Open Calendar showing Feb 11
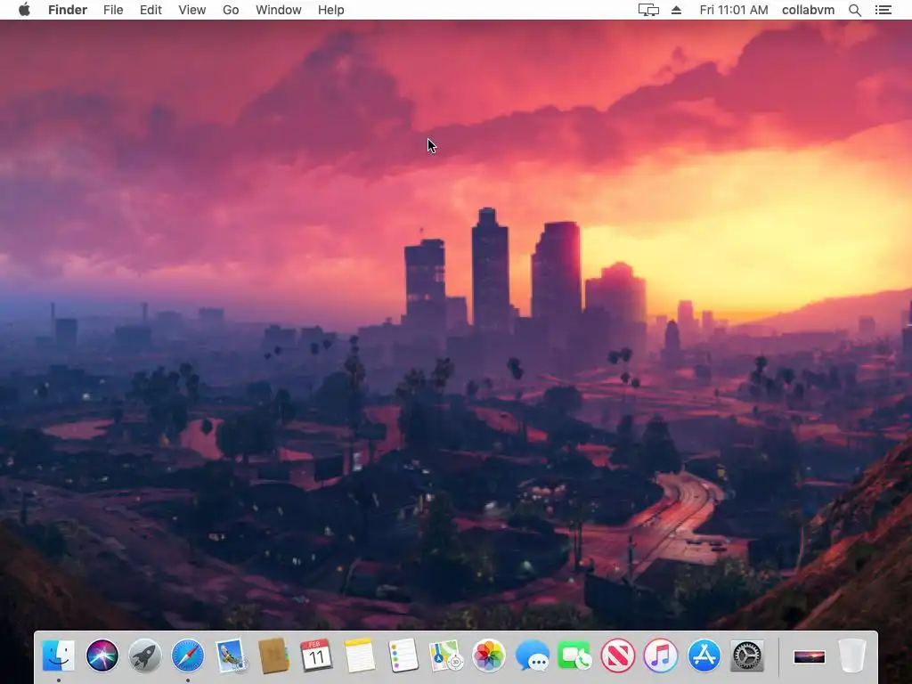The height and width of the screenshot is (684, 912). coord(316,655)
